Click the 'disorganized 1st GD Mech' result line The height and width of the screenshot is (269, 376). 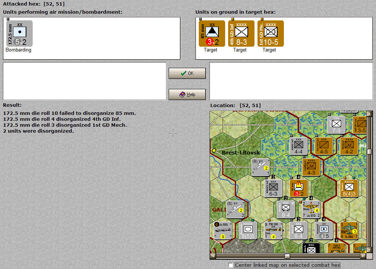tap(65, 125)
